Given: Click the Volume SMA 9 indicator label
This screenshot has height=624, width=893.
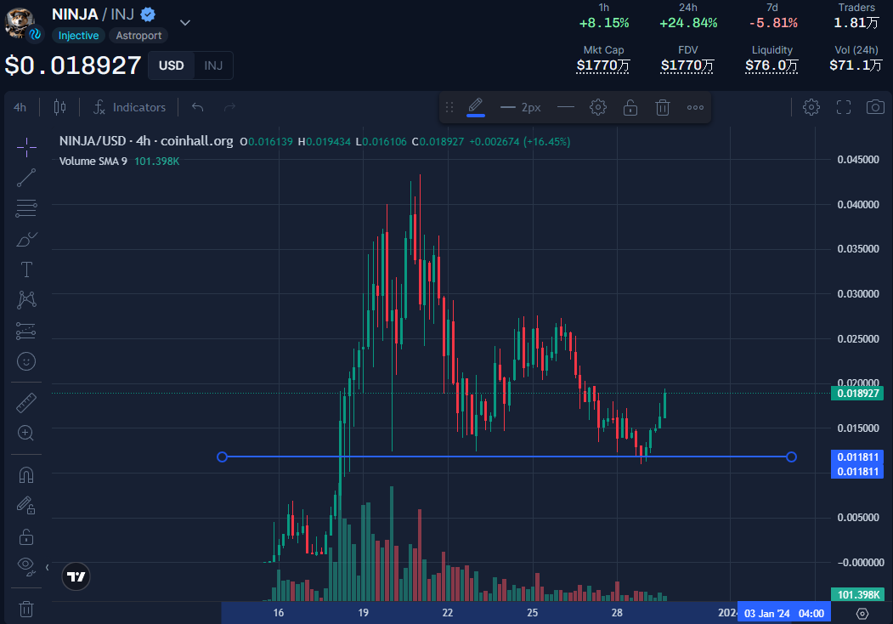Looking at the screenshot, I should point(93,162).
